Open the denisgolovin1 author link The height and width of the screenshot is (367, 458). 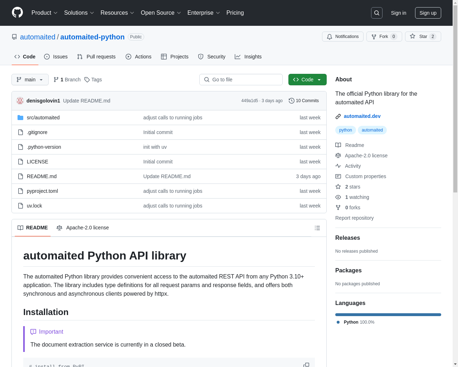tap(43, 101)
